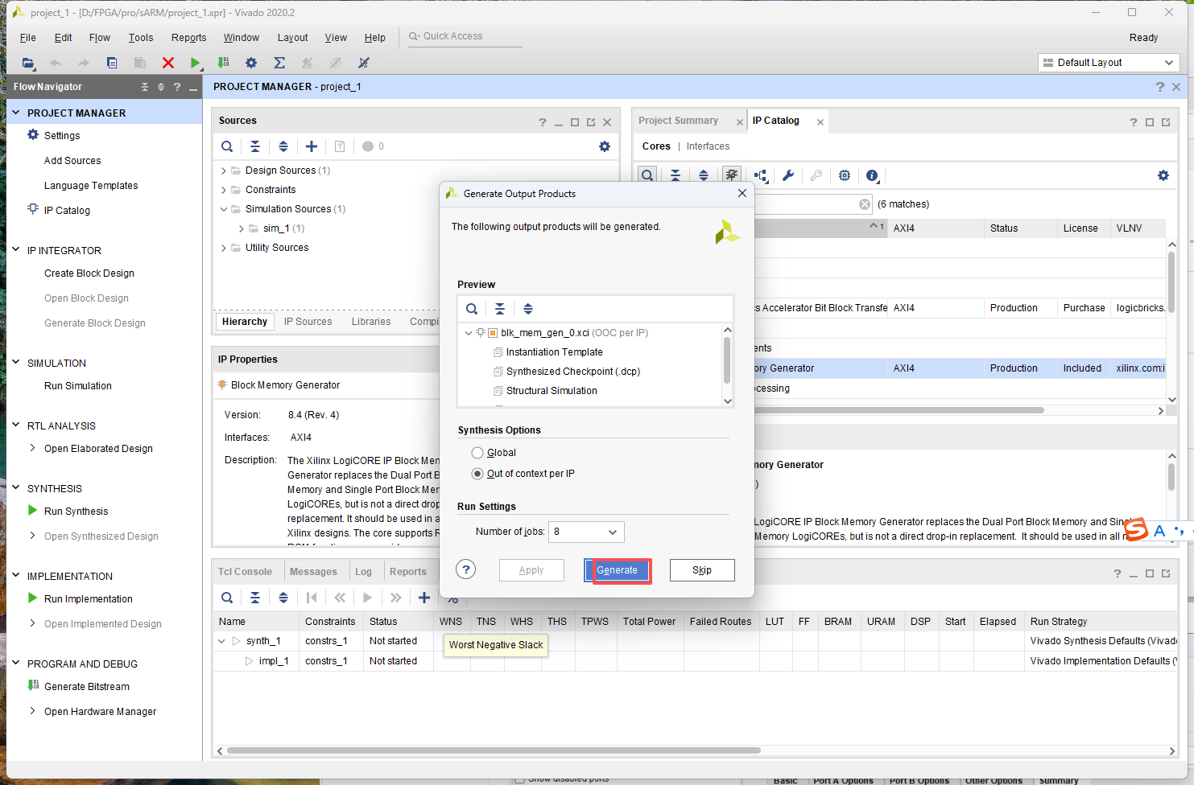Expand all in dialog preview toolbar

click(528, 309)
